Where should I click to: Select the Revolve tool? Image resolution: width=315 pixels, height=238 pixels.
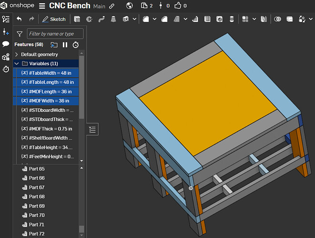89,19
